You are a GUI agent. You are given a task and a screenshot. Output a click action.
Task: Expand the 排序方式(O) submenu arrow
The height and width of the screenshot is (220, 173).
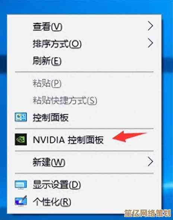(150, 43)
